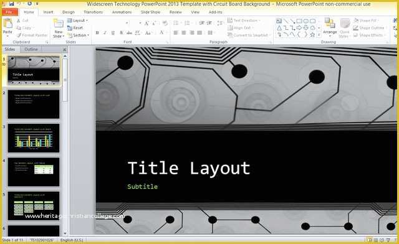Image resolution: width=399 pixels, height=244 pixels.
Task: Open the File tab
Action: [x=9, y=12]
